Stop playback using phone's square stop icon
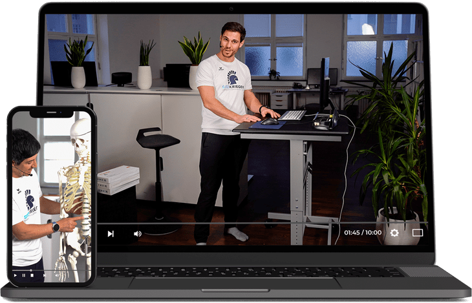 (32, 275)
